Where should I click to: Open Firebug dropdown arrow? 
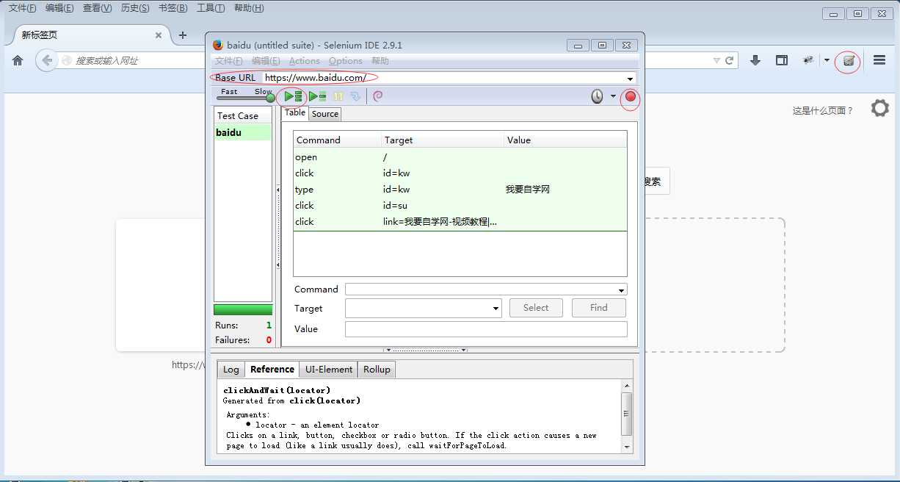coord(827,61)
